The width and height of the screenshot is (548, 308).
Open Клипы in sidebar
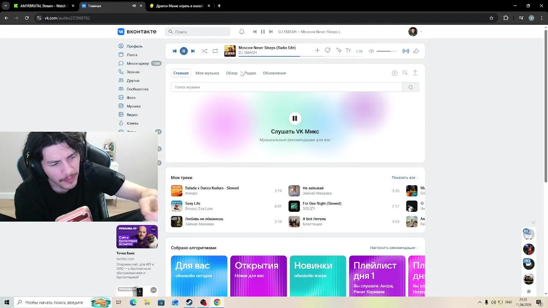[132, 123]
